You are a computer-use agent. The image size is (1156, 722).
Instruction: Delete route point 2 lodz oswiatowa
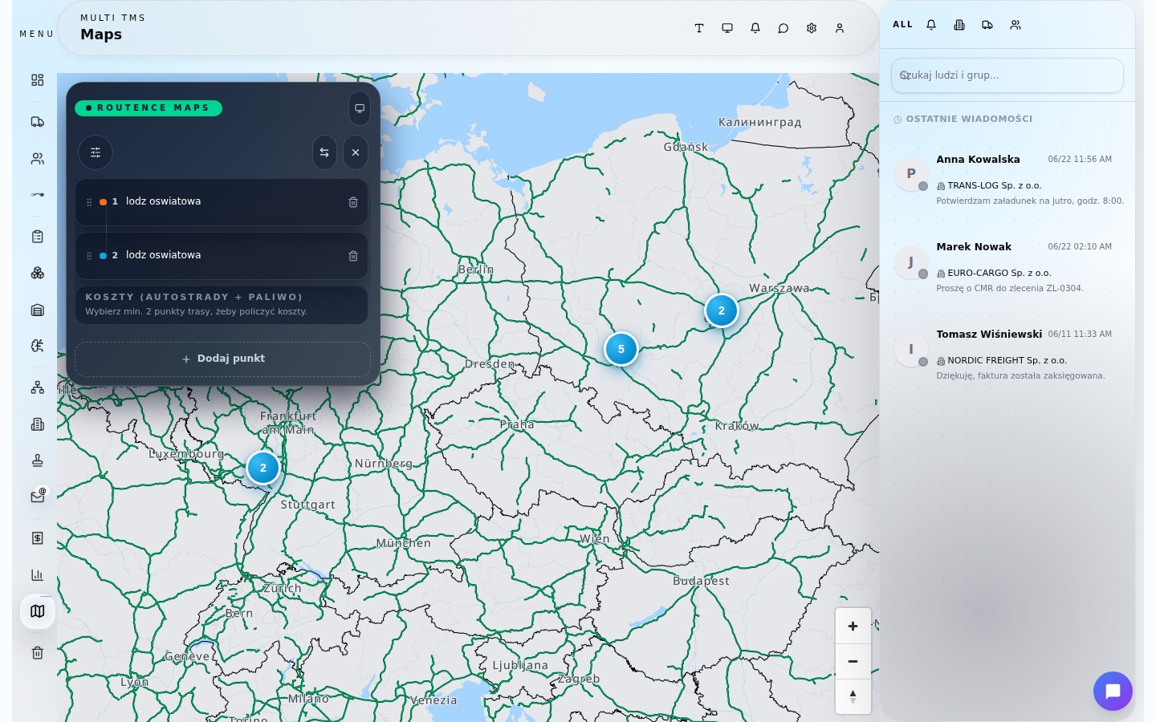coord(353,256)
